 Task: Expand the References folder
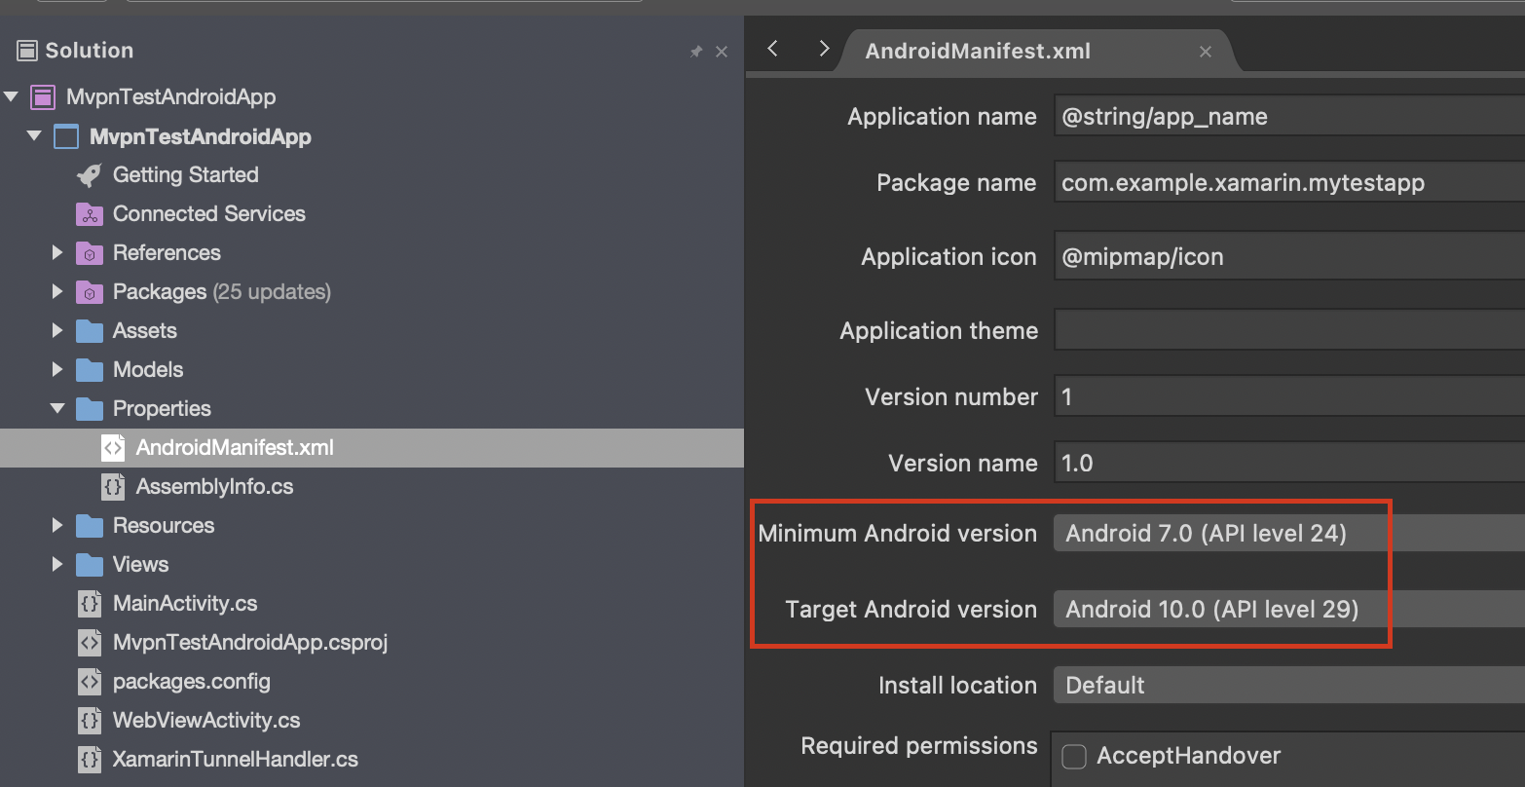57,253
